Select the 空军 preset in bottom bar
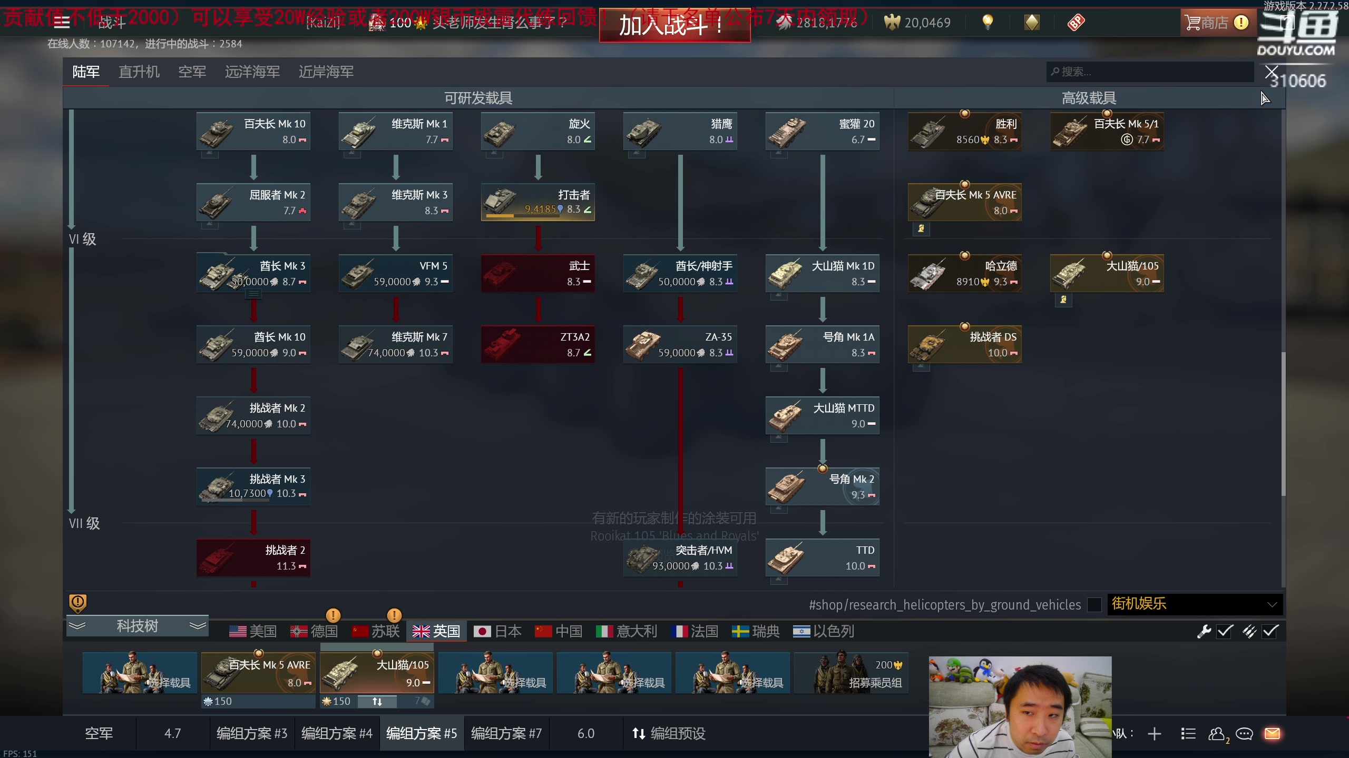This screenshot has width=1349, height=758. click(x=99, y=734)
